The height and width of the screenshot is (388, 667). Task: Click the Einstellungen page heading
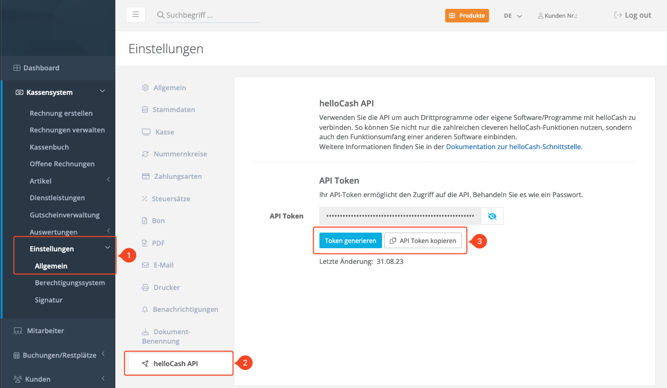166,49
